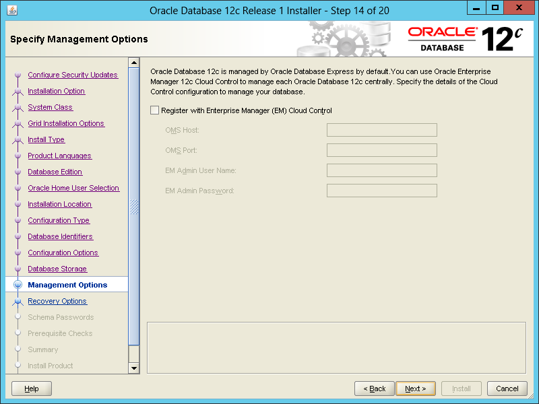The image size is (539, 404).
Task: Go to the Database Storage step
Action: pos(57,269)
